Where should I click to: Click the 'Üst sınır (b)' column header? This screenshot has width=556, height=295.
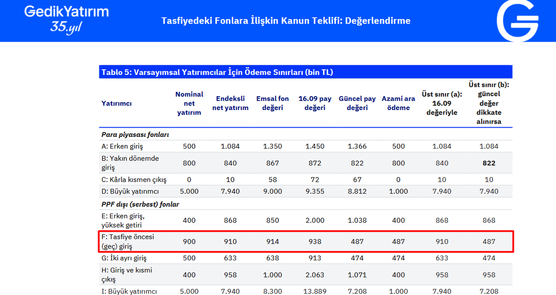pos(489,103)
